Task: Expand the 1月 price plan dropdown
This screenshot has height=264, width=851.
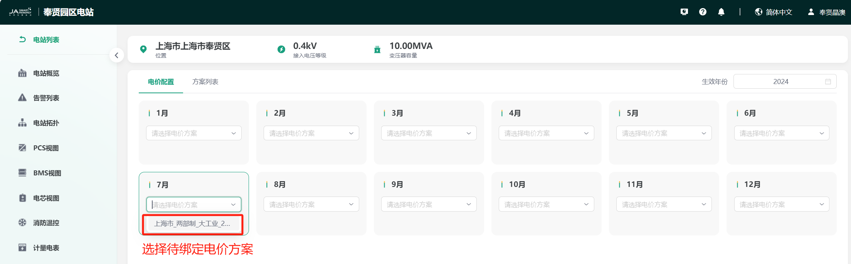Action: [193, 133]
